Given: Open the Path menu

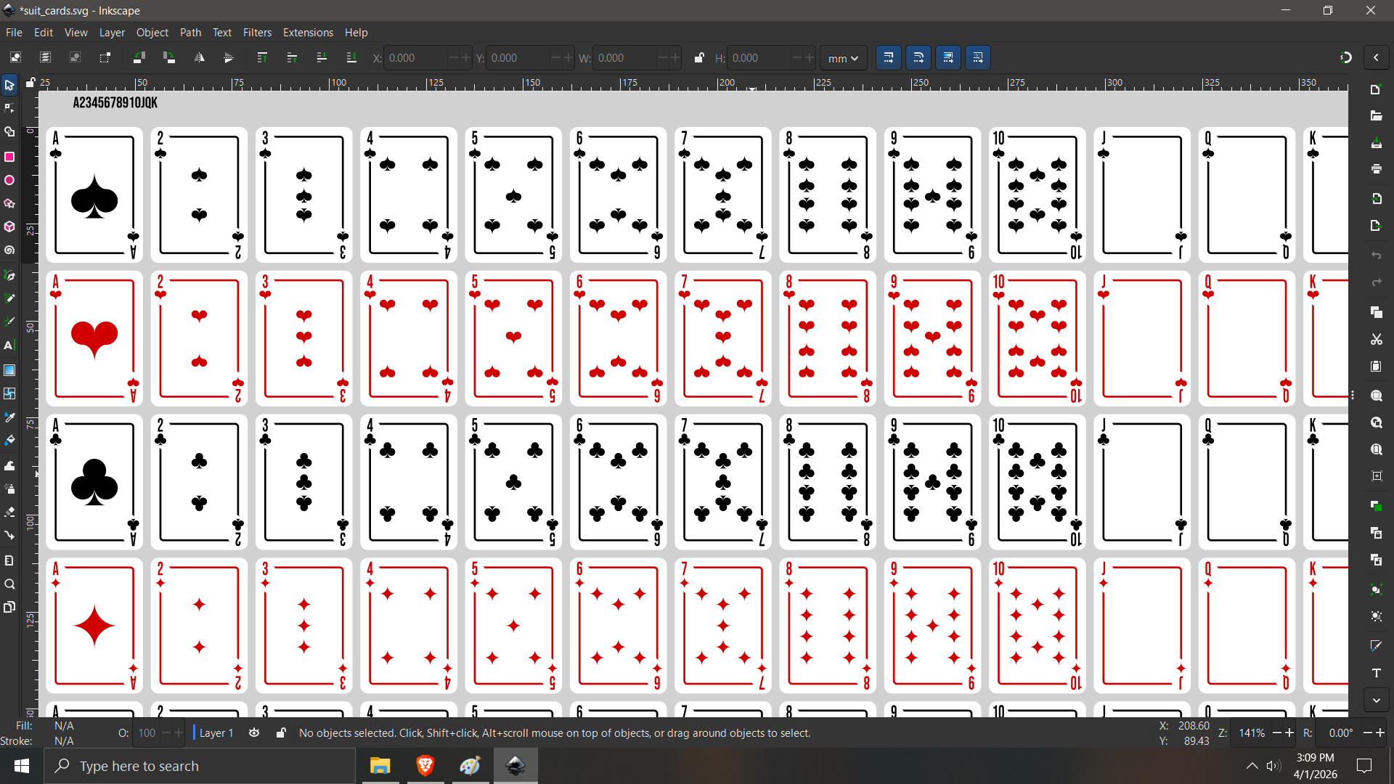Looking at the screenshot, I should point(190,33).
